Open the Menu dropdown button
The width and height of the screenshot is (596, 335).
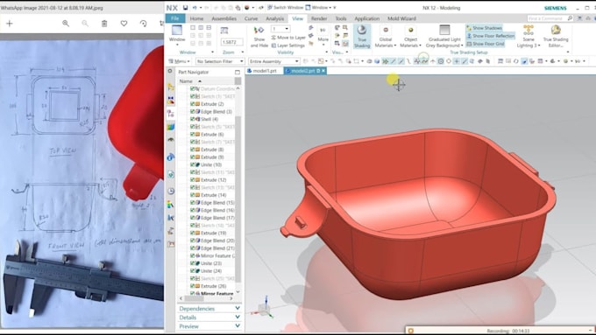point(180,61)
